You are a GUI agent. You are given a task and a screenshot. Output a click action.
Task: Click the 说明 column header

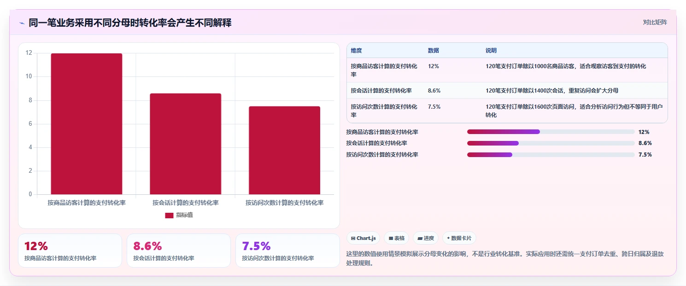491,50
